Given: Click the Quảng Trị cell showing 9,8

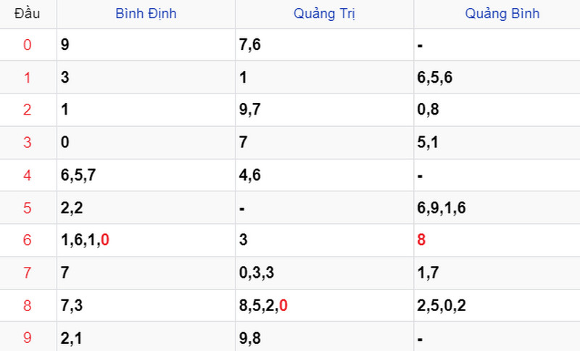Looking at the screenshot, I should [324, 336].
